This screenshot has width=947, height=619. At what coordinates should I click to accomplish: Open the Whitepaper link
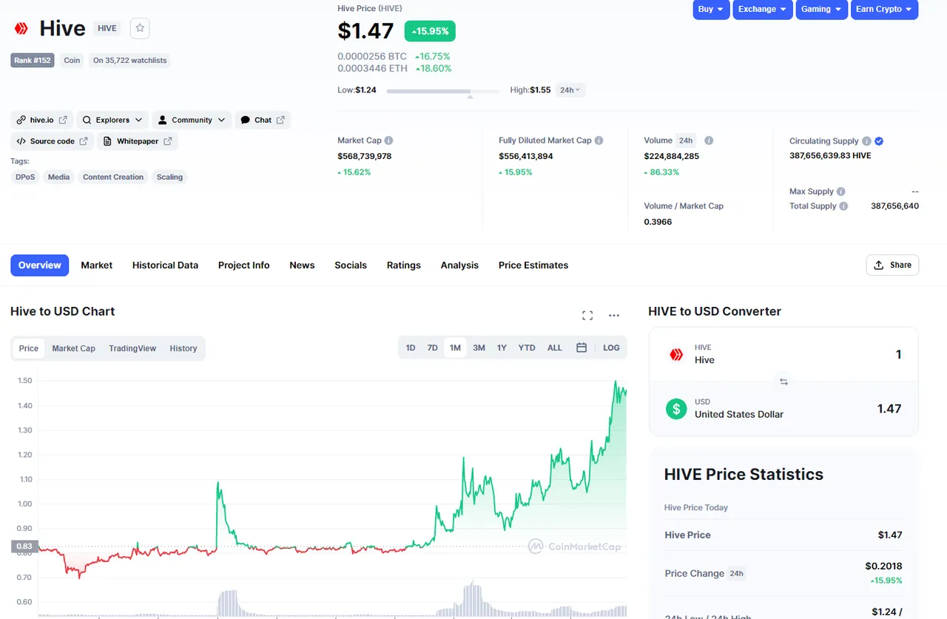(138, 141)
